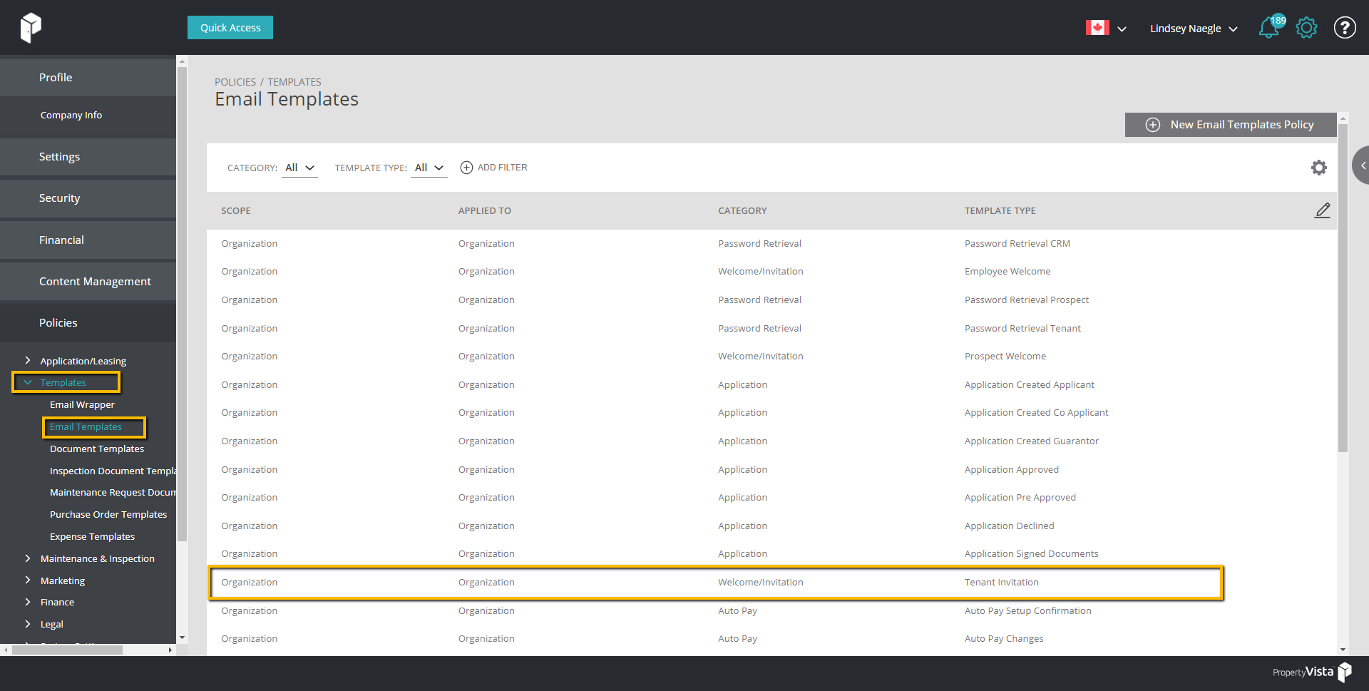Viewport: 1369px width, 691px height.
Task: Expand the Marketing tree node
Action: tap(28, 580)
